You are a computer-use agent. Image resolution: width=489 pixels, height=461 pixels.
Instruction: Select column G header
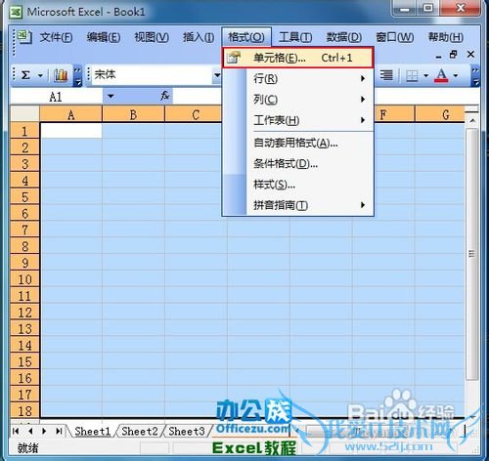440,114
